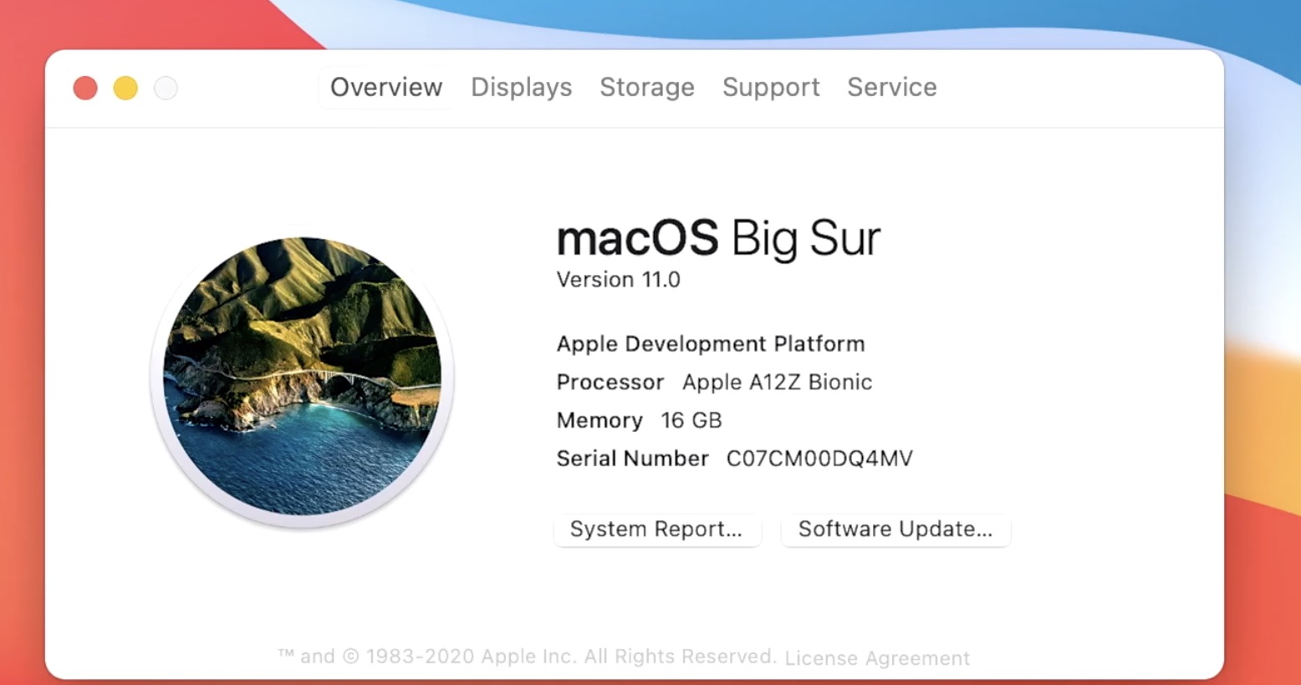Click the macOS Big Sur wallpaper icon
This screenshot has height=685, width=1301.
click(x=303, y=377)
